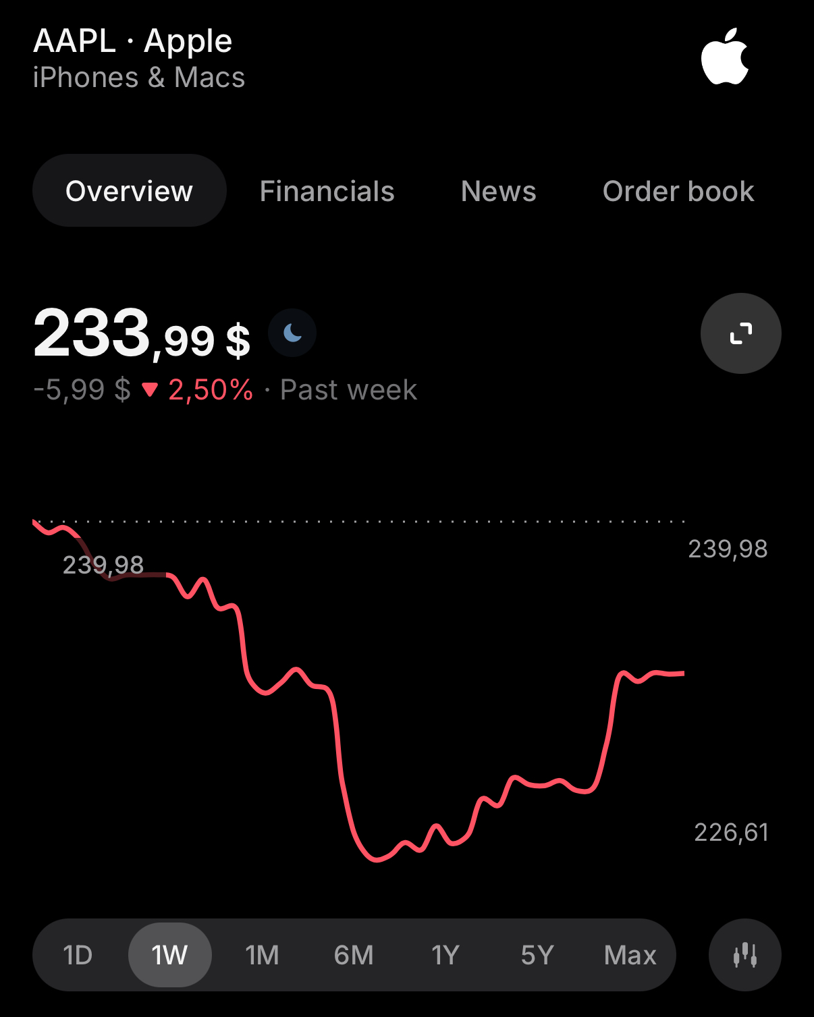814x1017 pixels.
Task: Show the 1Y price history
Action: 445,955
